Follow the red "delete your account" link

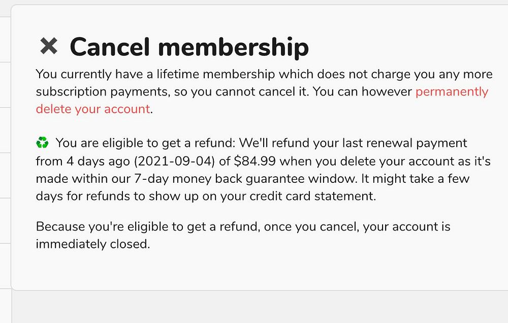tap(93, 109)
